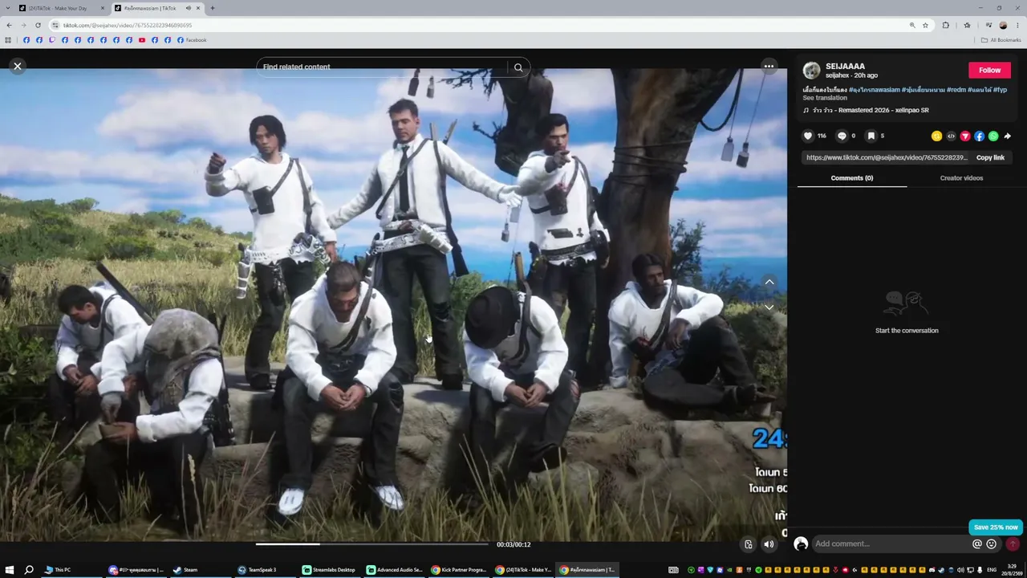Insert a mention with the @ icon
The image size is (1027, 578).
[977, 543]
